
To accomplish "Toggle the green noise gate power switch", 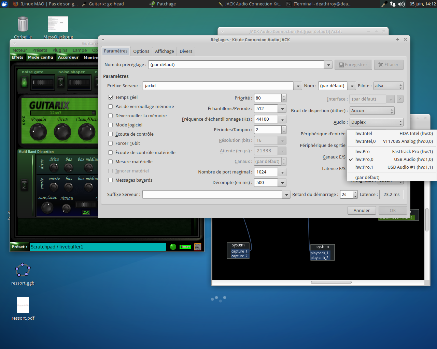I will coord(24,82).
